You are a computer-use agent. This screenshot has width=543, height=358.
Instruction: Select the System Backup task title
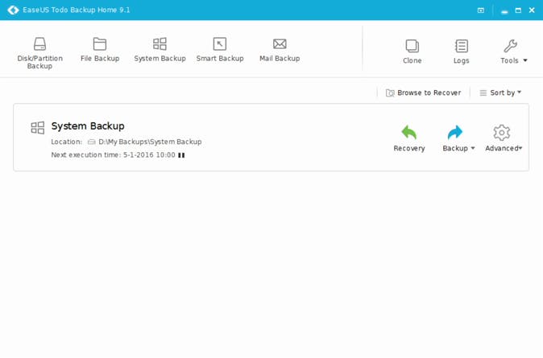pyautogui.click(x=88, y=126)
